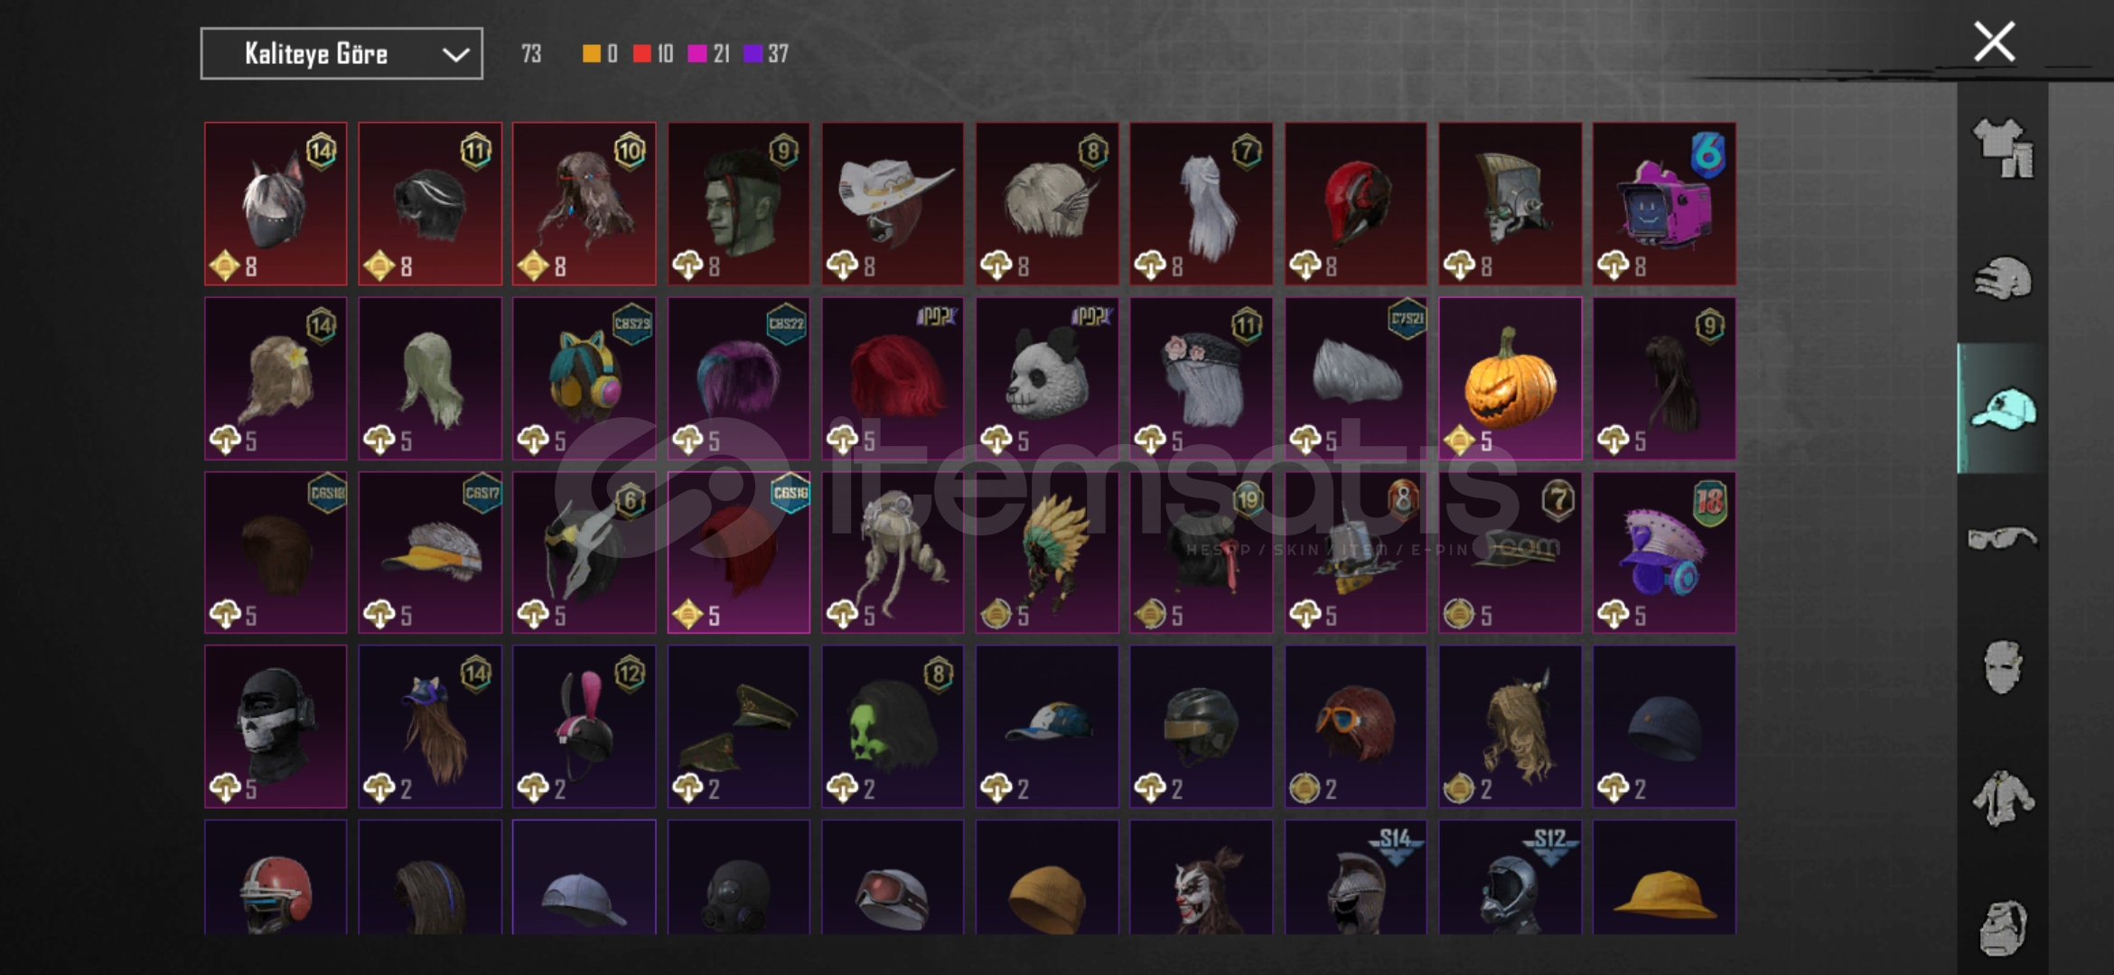This screenshot has height=975, width=2114.
Task: Click the purple rarity swatch showing 37
Action: (x=753, y=54)
